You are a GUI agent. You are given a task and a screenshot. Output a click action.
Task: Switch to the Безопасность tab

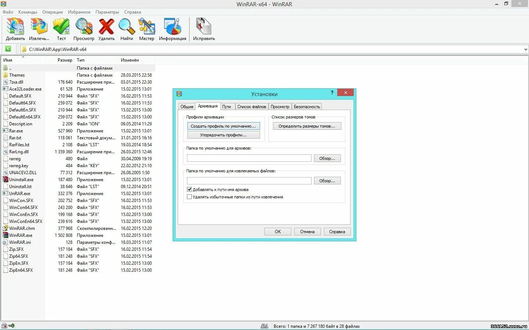pos(307,107)
